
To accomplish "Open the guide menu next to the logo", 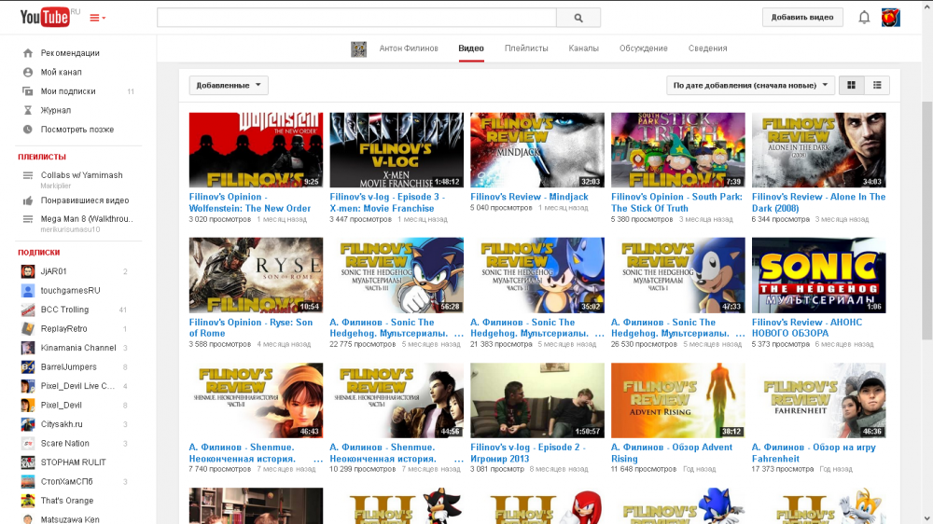I will pyautogui.click(x=98, y=18).
